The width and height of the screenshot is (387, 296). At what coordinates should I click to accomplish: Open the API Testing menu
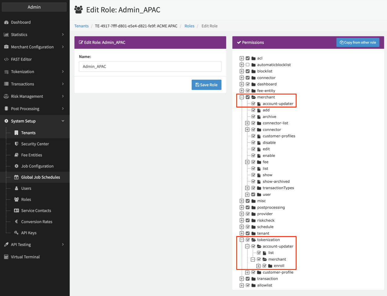coord(35,245)
